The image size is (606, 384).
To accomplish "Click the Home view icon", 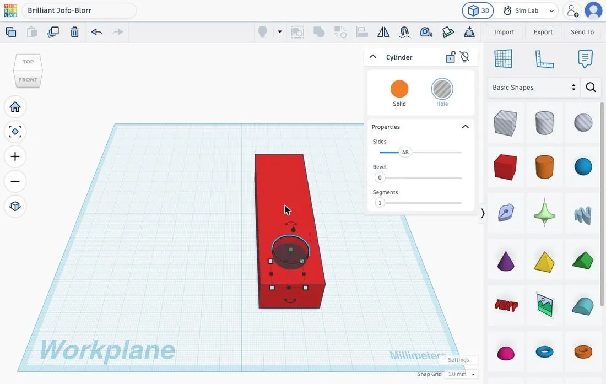I will [x=15, y=107].
